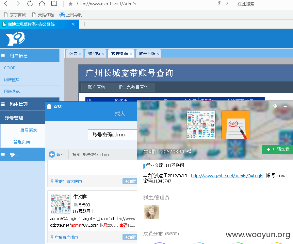Click the 申请加群 green button

pyautogui.click(x=278, y=149)
